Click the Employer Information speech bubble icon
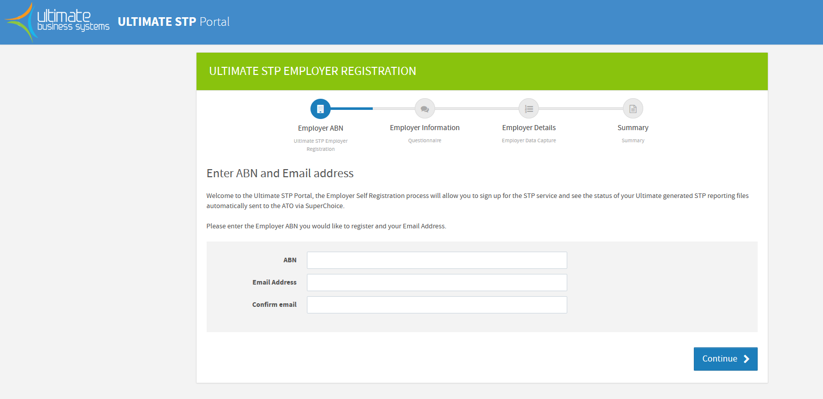Screen dimensions: 823x399 click(x=425, y=108)
